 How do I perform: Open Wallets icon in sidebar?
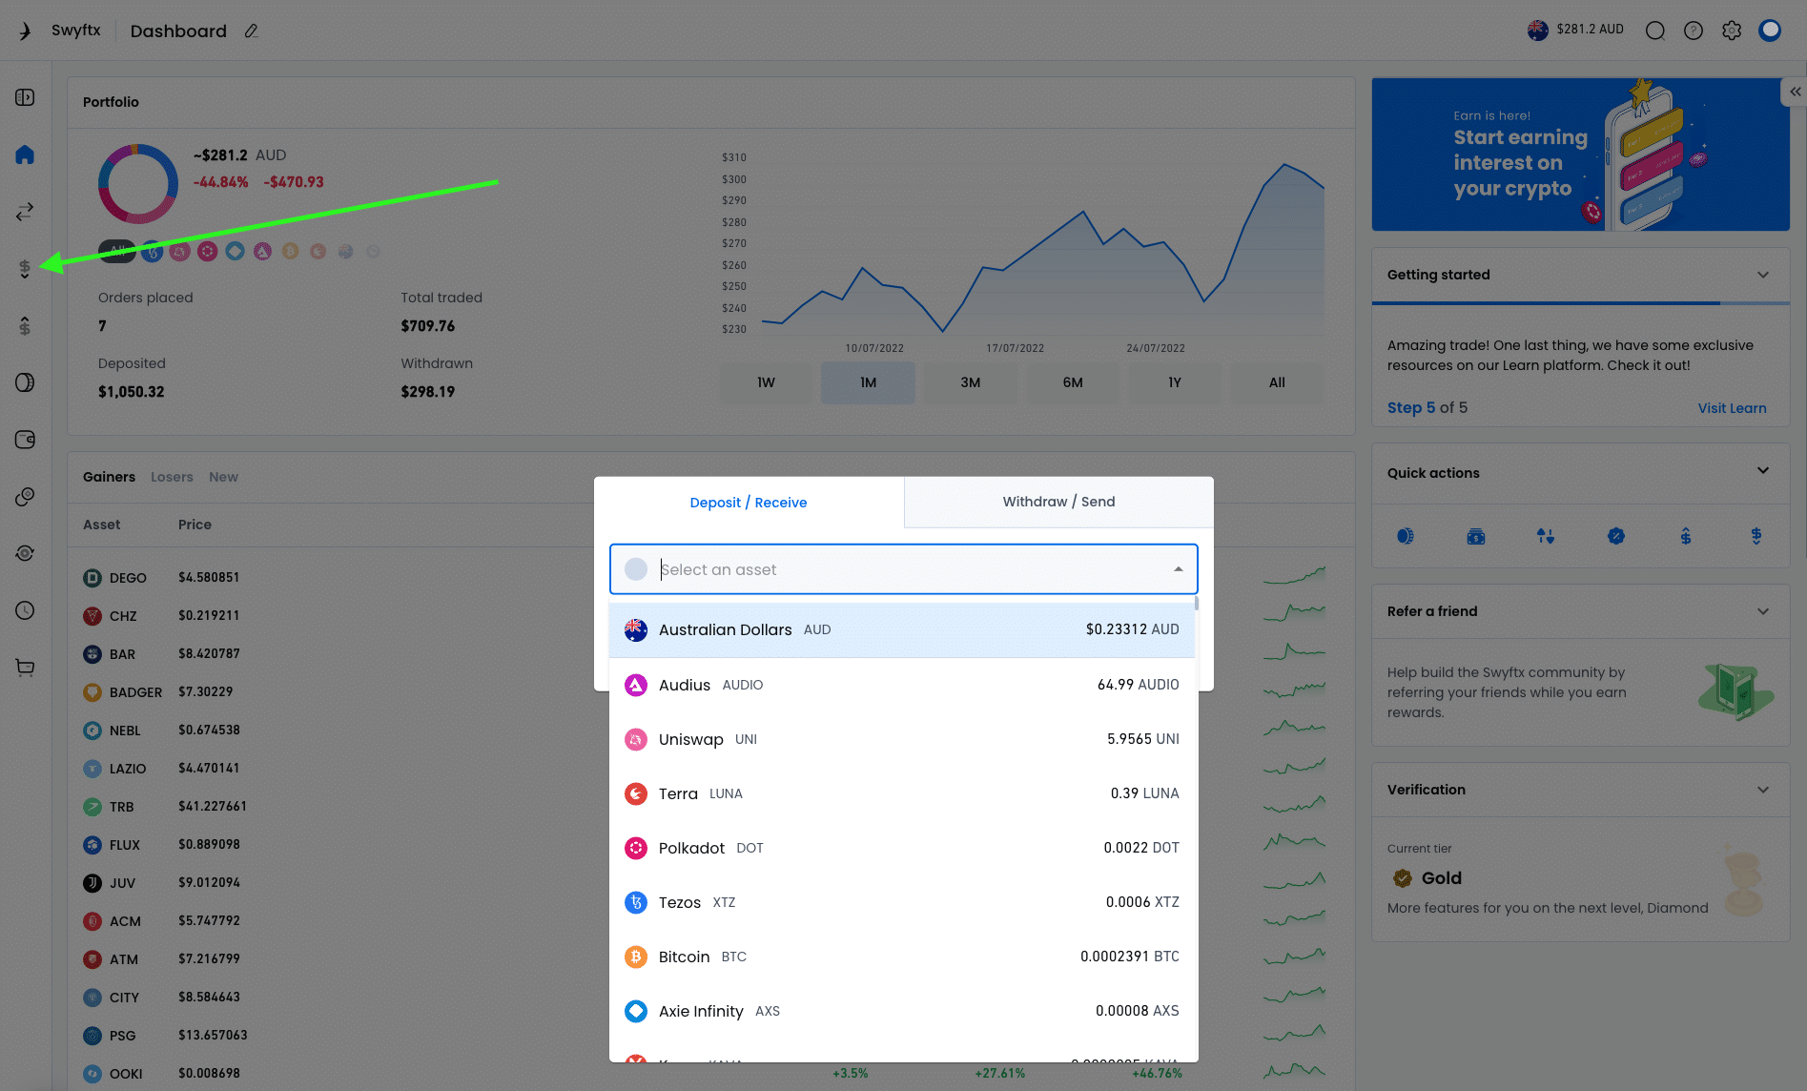pyautogui.click(x=25, y=440)
